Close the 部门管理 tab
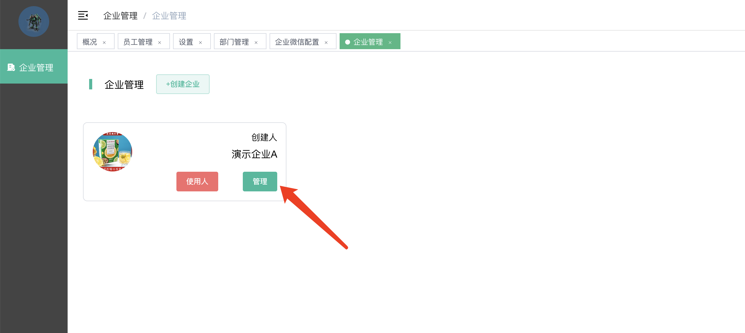The height and width of the screenshot is (333, 745). tap(256, 42)
